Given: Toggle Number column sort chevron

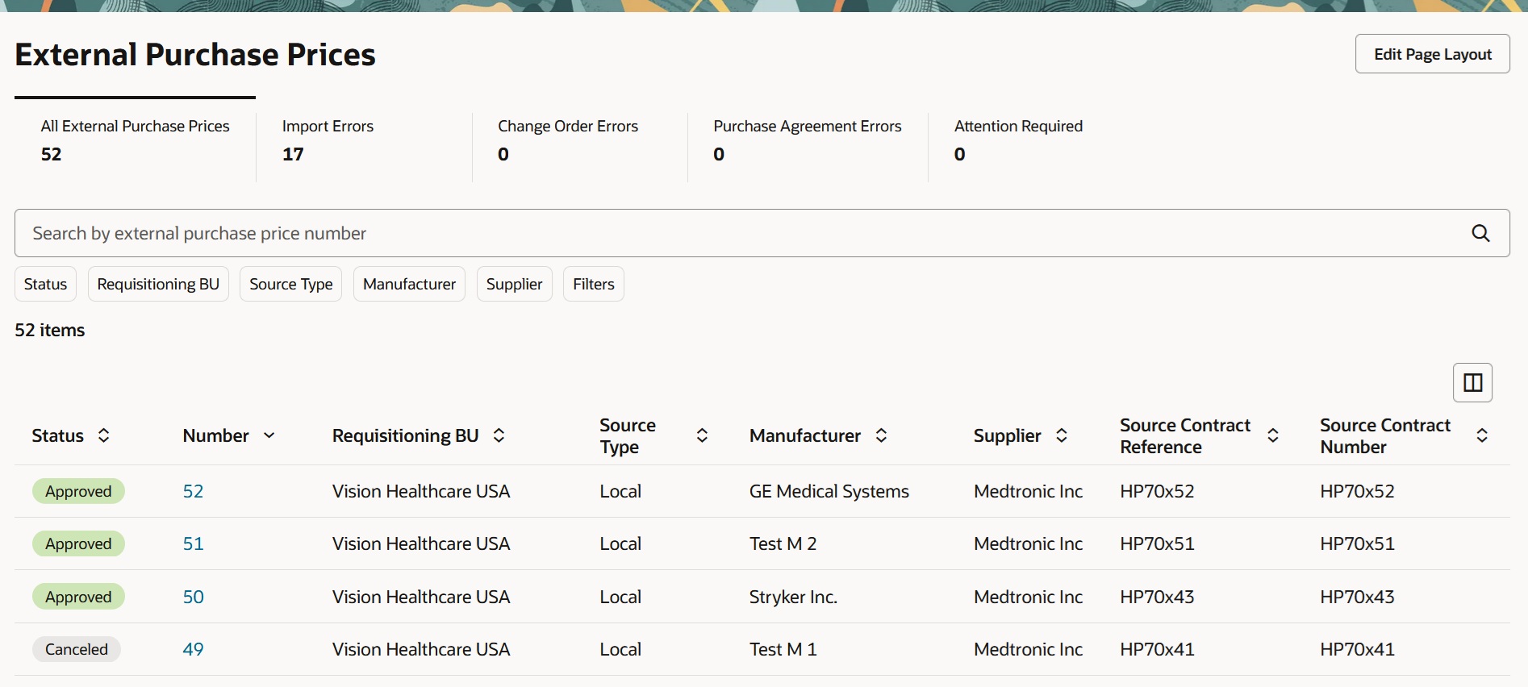Looking at the screenshot, I should (x=269, y=435).
